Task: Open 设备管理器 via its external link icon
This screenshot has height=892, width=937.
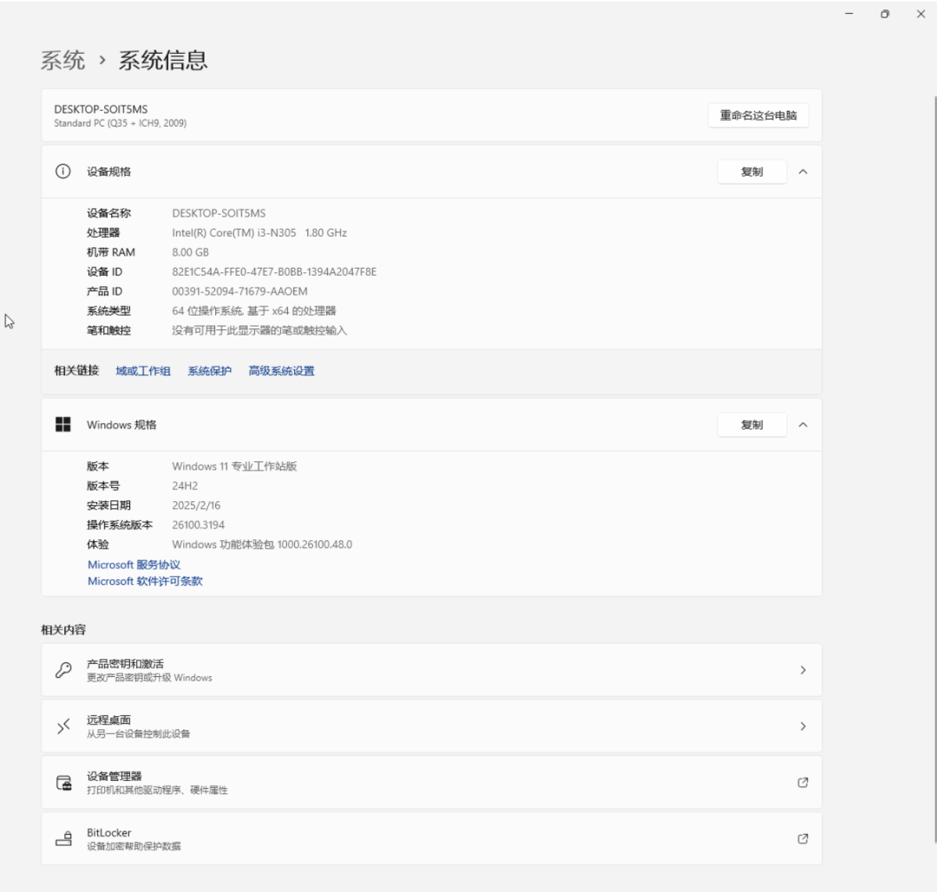Action: (803, 783)
